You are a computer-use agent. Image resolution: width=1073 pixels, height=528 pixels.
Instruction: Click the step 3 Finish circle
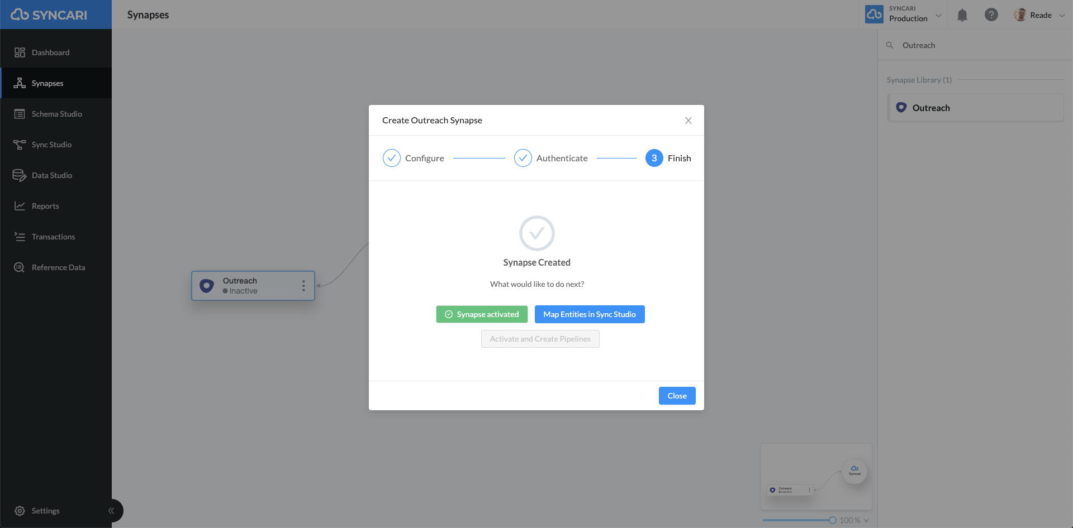click(x=654, y=158)
